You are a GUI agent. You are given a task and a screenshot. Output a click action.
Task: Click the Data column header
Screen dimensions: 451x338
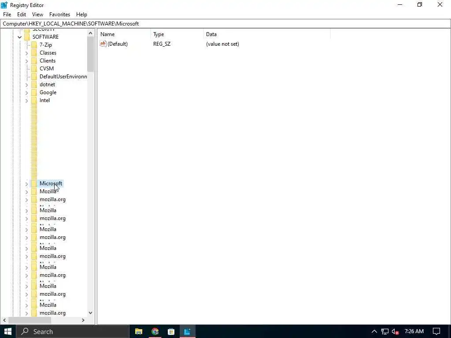click(266, 34)
